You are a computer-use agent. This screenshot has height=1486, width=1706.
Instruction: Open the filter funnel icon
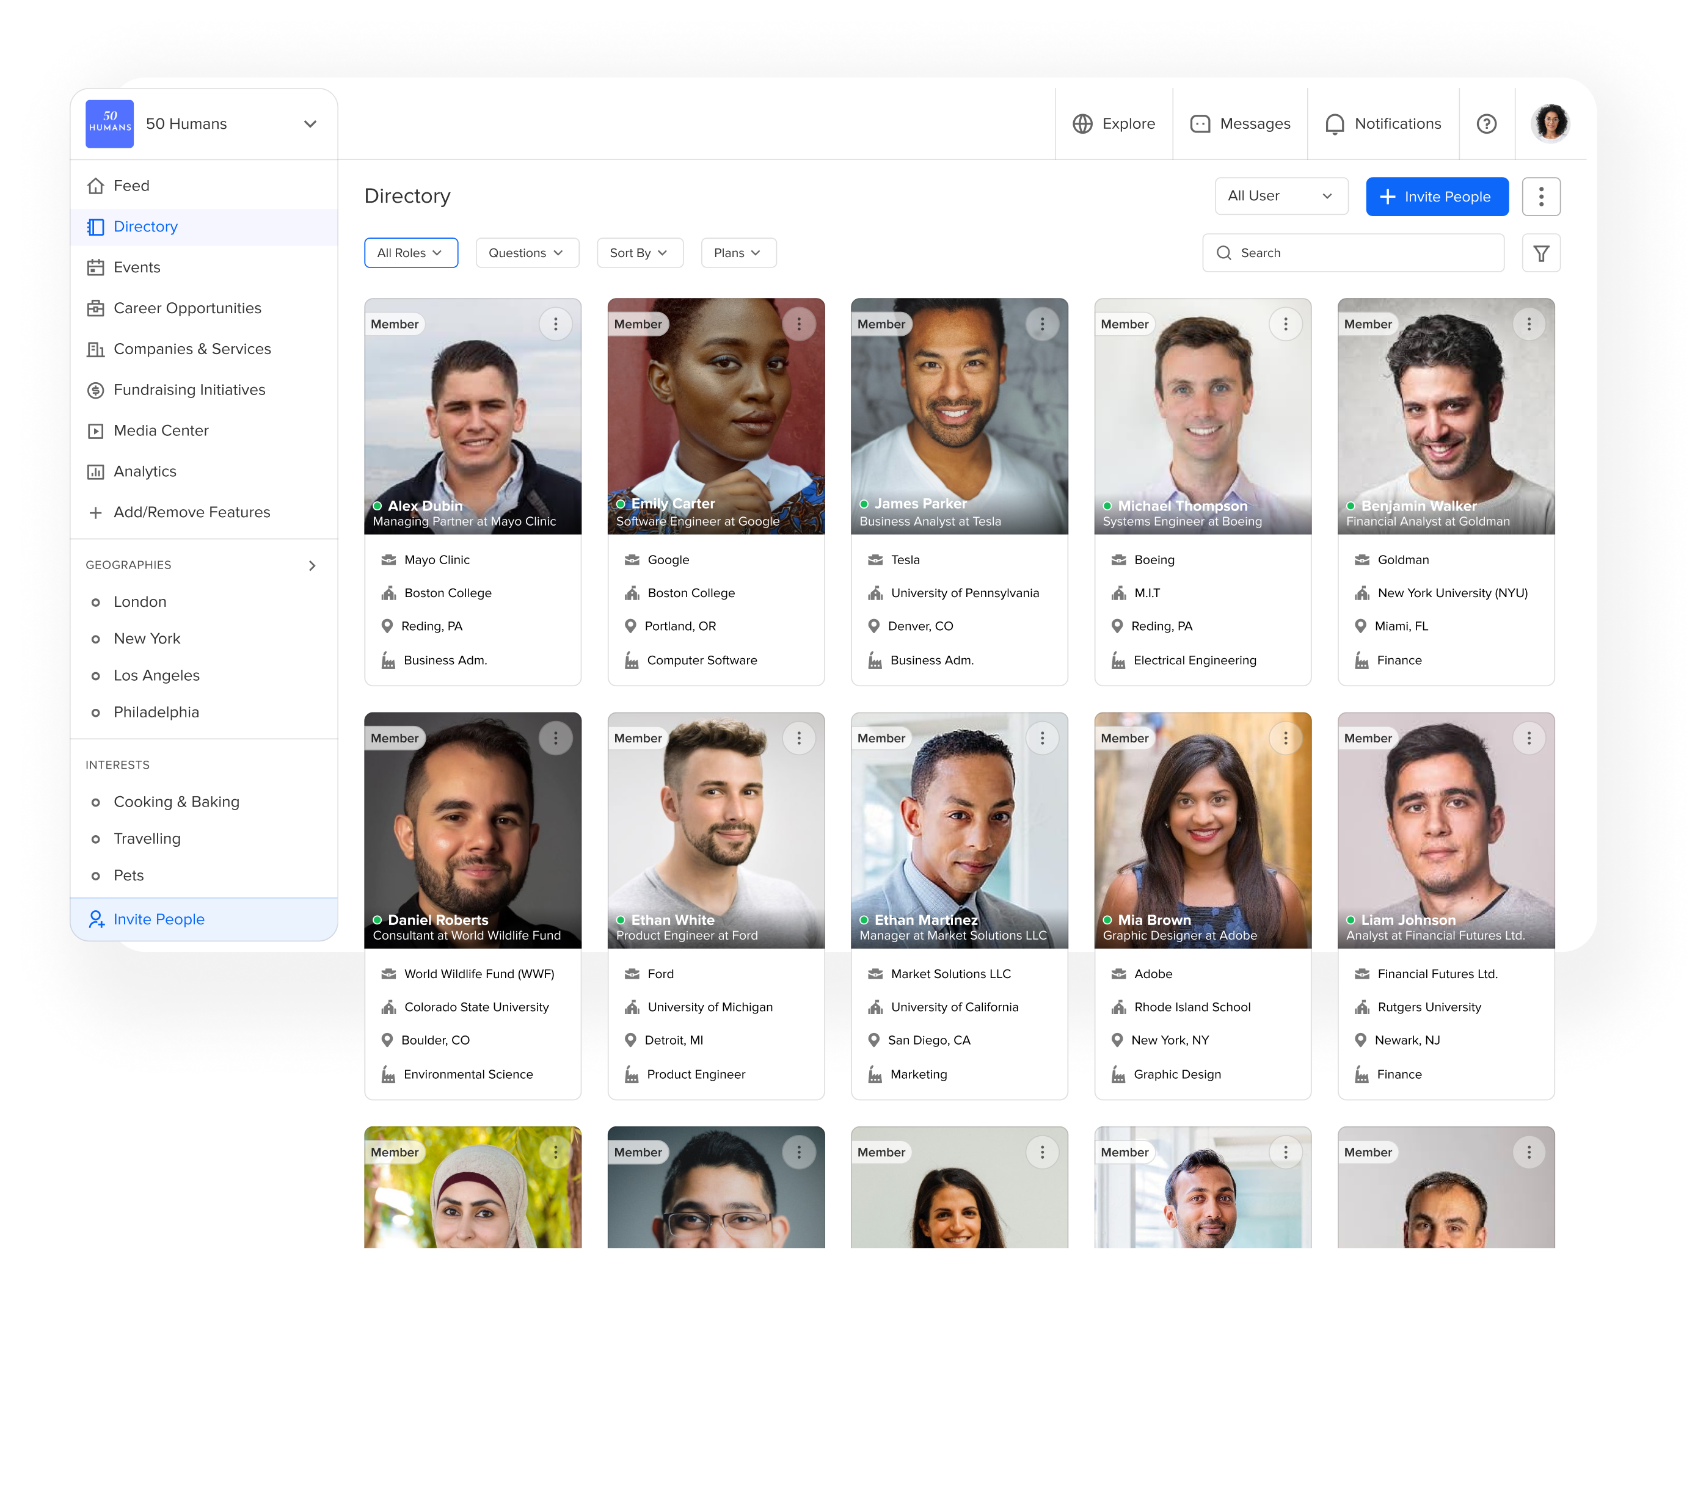point(1541,253)
